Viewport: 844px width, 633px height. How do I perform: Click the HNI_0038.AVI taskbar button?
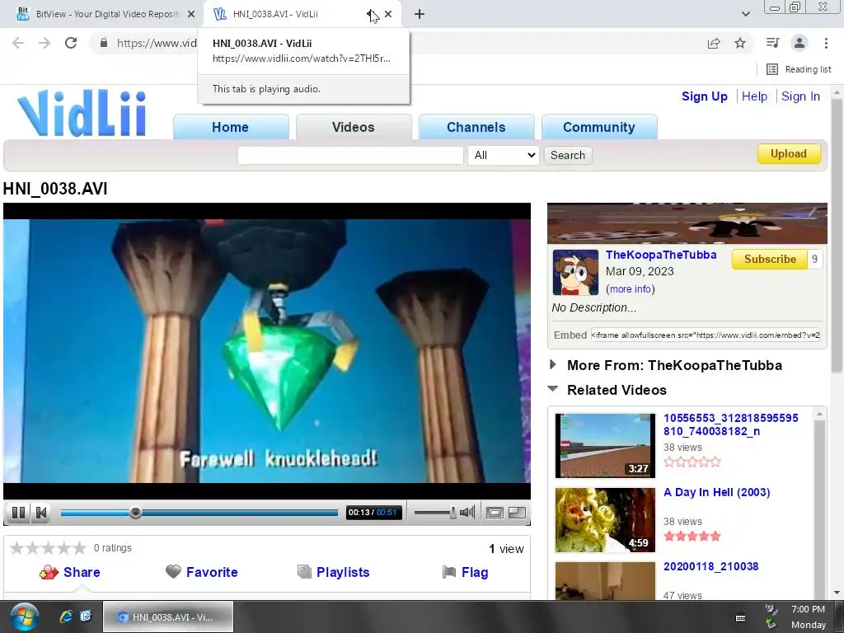(x=168, y=617)
